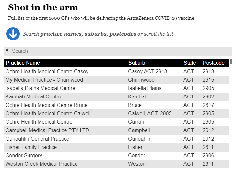Click the table's vertical scrollbar thumb

(231, 62)
